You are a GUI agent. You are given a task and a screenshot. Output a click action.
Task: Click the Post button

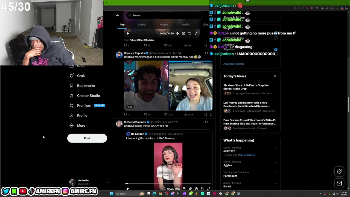click(87, 138)
